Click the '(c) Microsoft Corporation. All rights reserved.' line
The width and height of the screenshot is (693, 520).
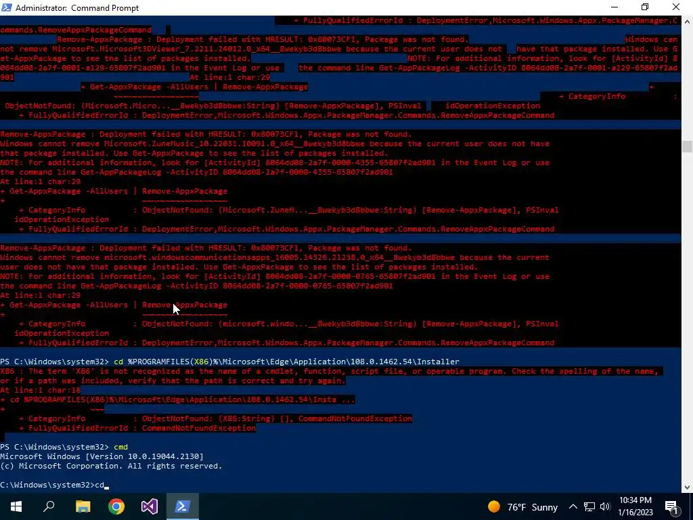pos(111,466)
